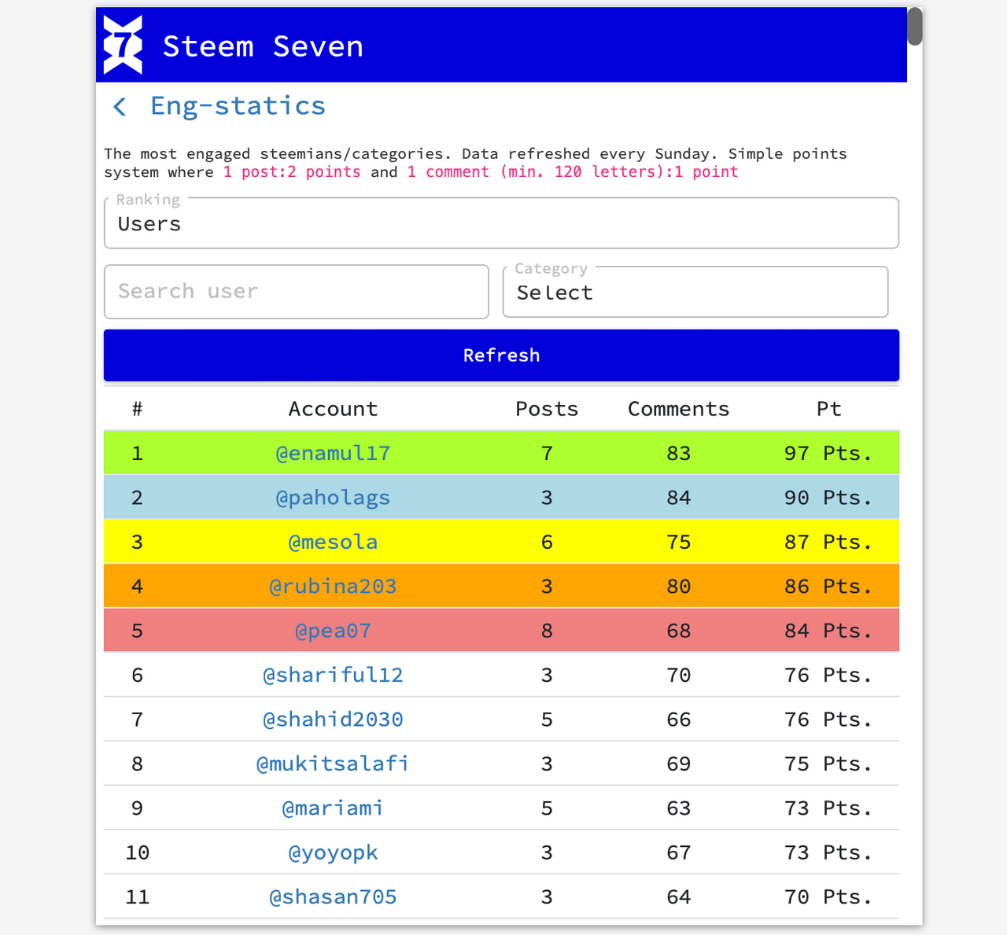1007x935 pixels.
Task: Click comments count 68 for @pea07
Action: [678, 631]
